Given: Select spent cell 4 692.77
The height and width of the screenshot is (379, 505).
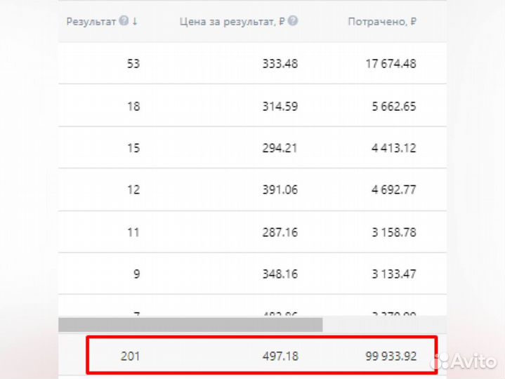Looking at the screenshot, I should (394, 189).
